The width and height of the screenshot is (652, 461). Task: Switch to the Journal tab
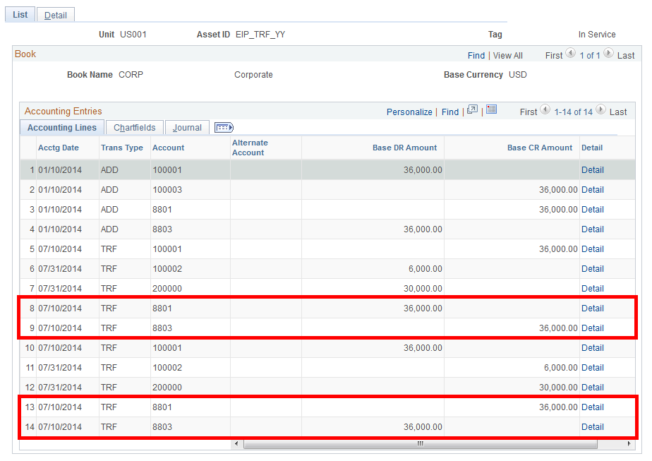click(x=186, y=127)
